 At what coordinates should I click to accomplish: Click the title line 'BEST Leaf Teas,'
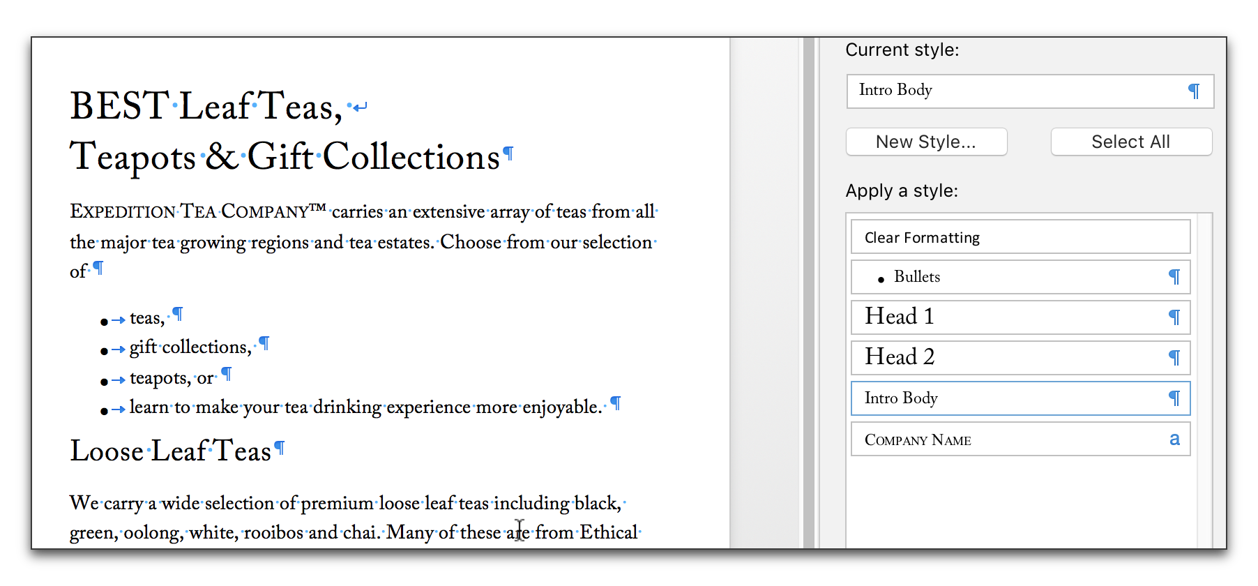pyautogui.click(x=206, y=107)
